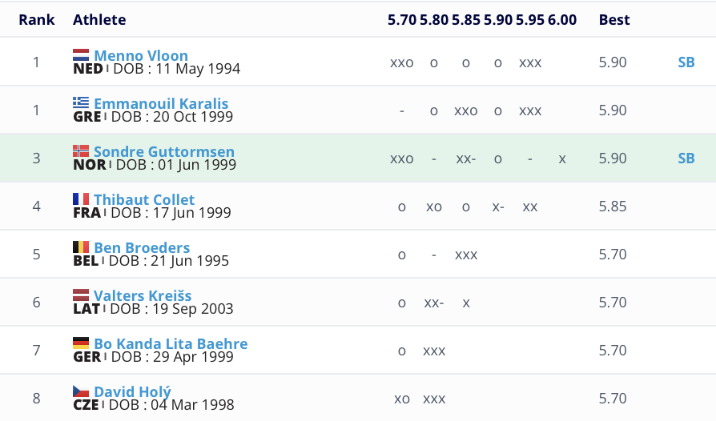Open Sondre Guttormsen profile link
This screenshot has height=421, width=716.
coord(164,151)
